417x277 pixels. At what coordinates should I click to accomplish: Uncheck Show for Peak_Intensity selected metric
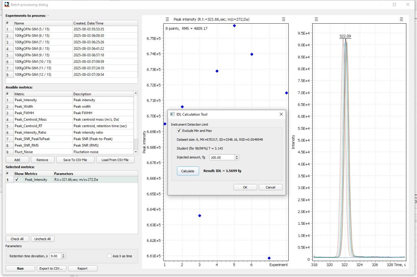17,179
